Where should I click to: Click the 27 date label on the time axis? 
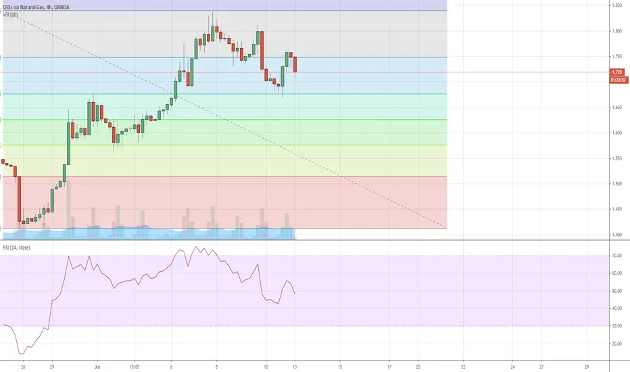pos(541,367)
